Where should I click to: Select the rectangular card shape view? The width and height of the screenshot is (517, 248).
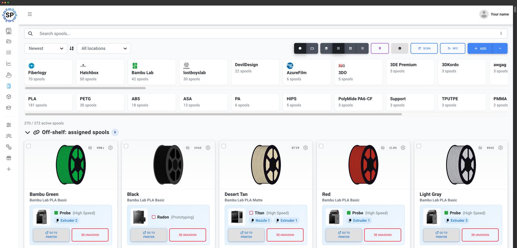point(312,48)
